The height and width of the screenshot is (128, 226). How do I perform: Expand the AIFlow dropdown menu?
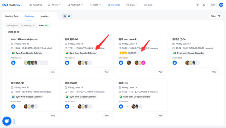pos(54,5)
